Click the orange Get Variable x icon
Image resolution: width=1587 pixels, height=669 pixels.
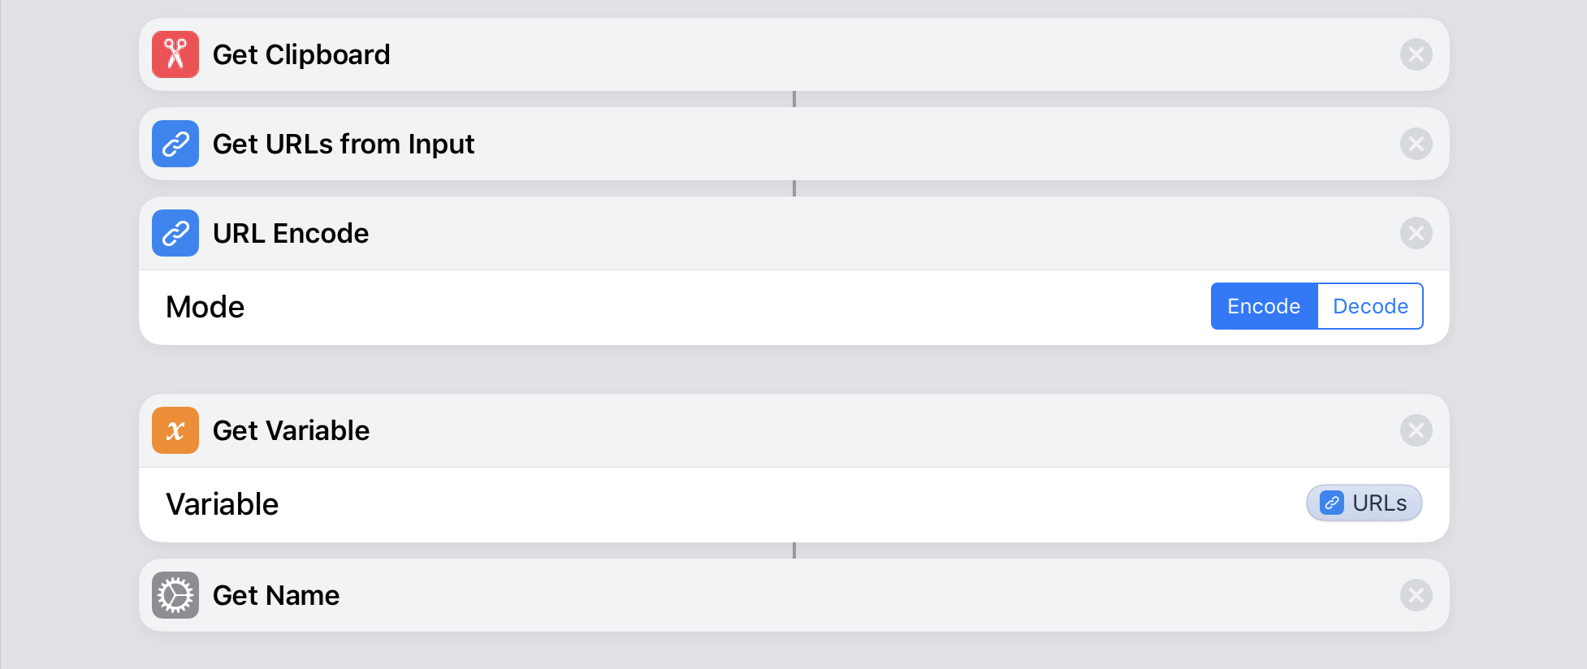click(175, 430)
